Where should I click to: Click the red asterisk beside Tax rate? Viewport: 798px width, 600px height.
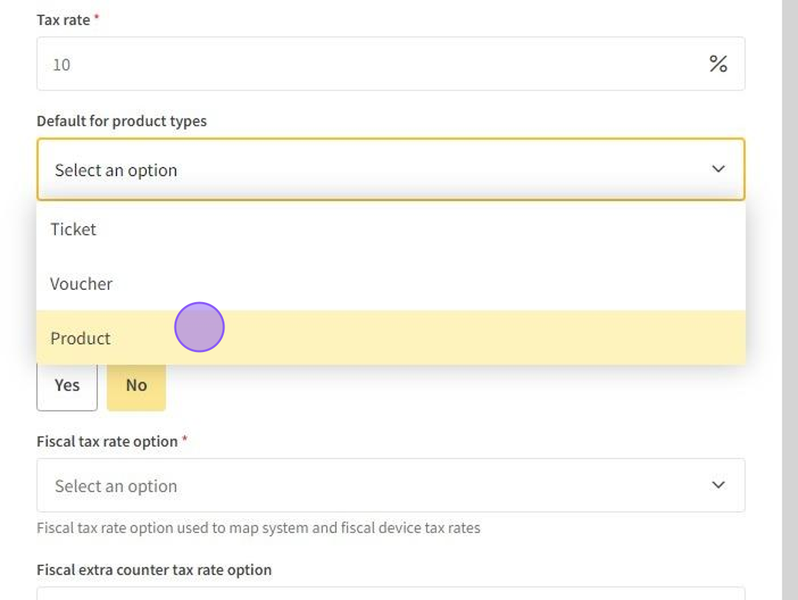pyautogui.click(x=97, y=19)
